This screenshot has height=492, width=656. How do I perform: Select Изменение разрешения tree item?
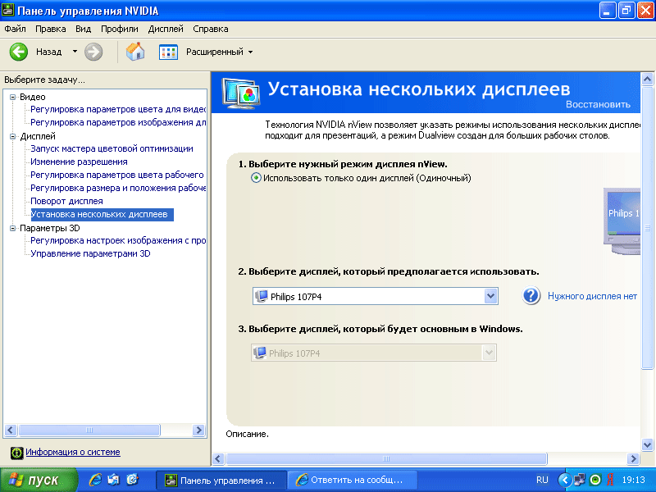pyautogui.click(x=79, y=162)
